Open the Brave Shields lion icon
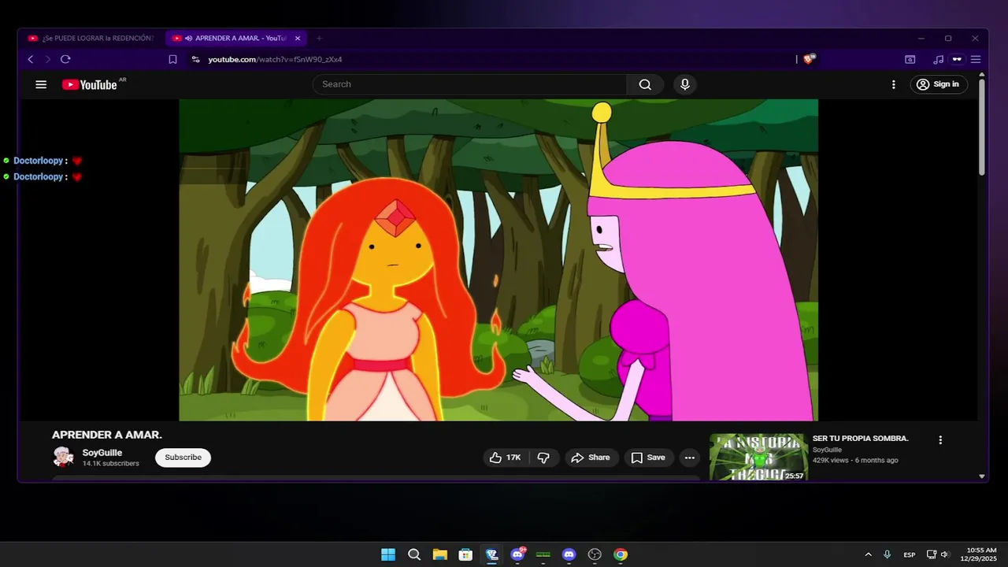 pos(809,59)
